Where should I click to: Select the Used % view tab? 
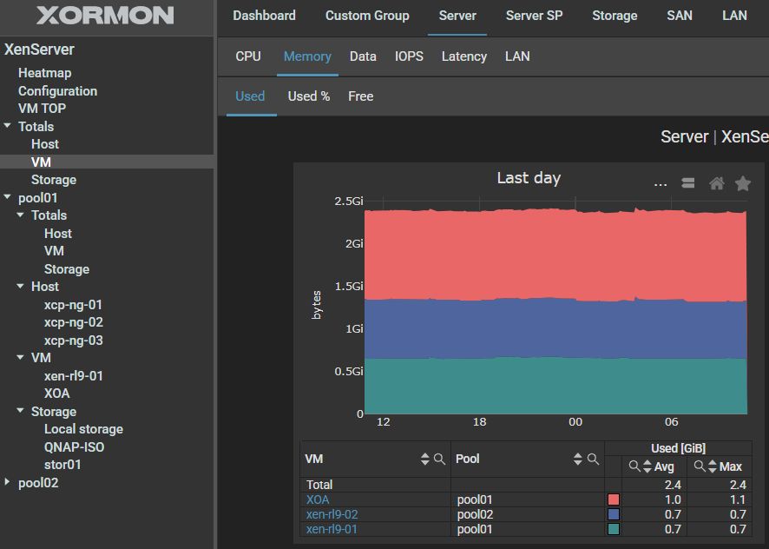(309, 96)
